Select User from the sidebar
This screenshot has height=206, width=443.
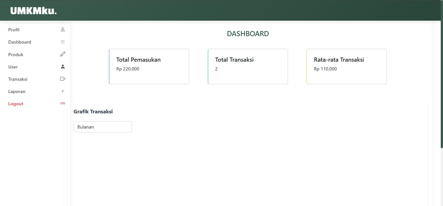[x=13, y=67]
